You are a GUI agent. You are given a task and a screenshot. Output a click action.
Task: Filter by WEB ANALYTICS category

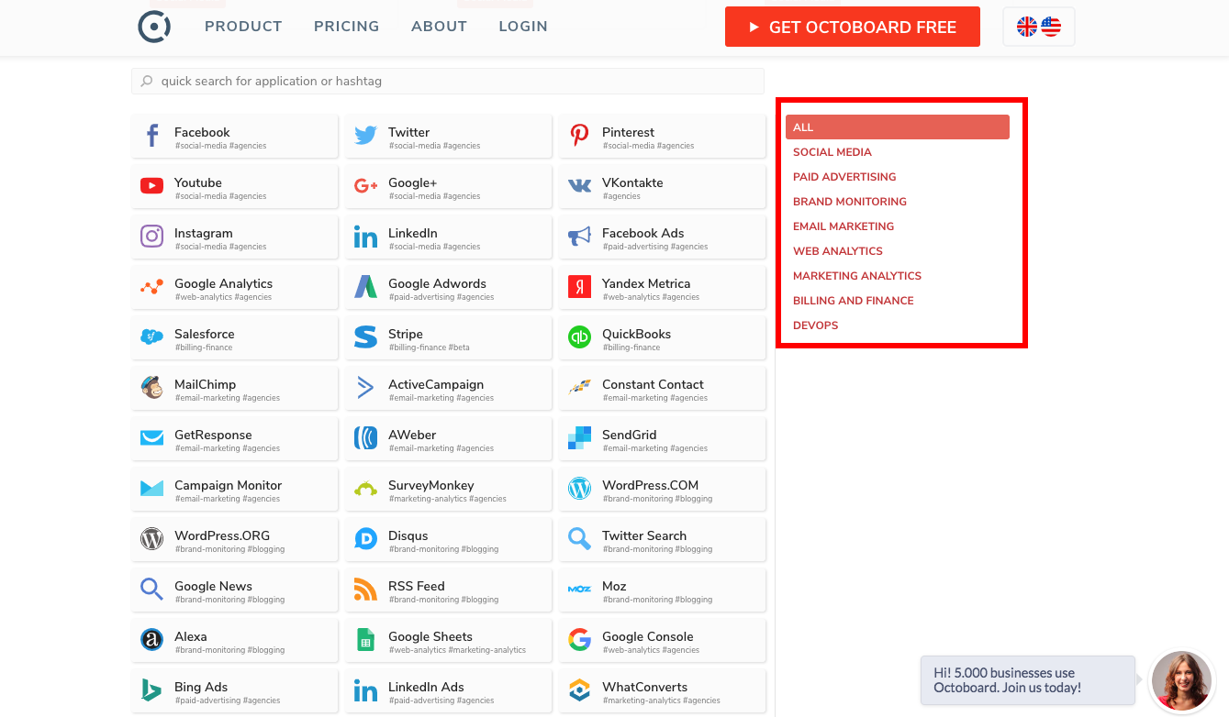coord(838,251)
